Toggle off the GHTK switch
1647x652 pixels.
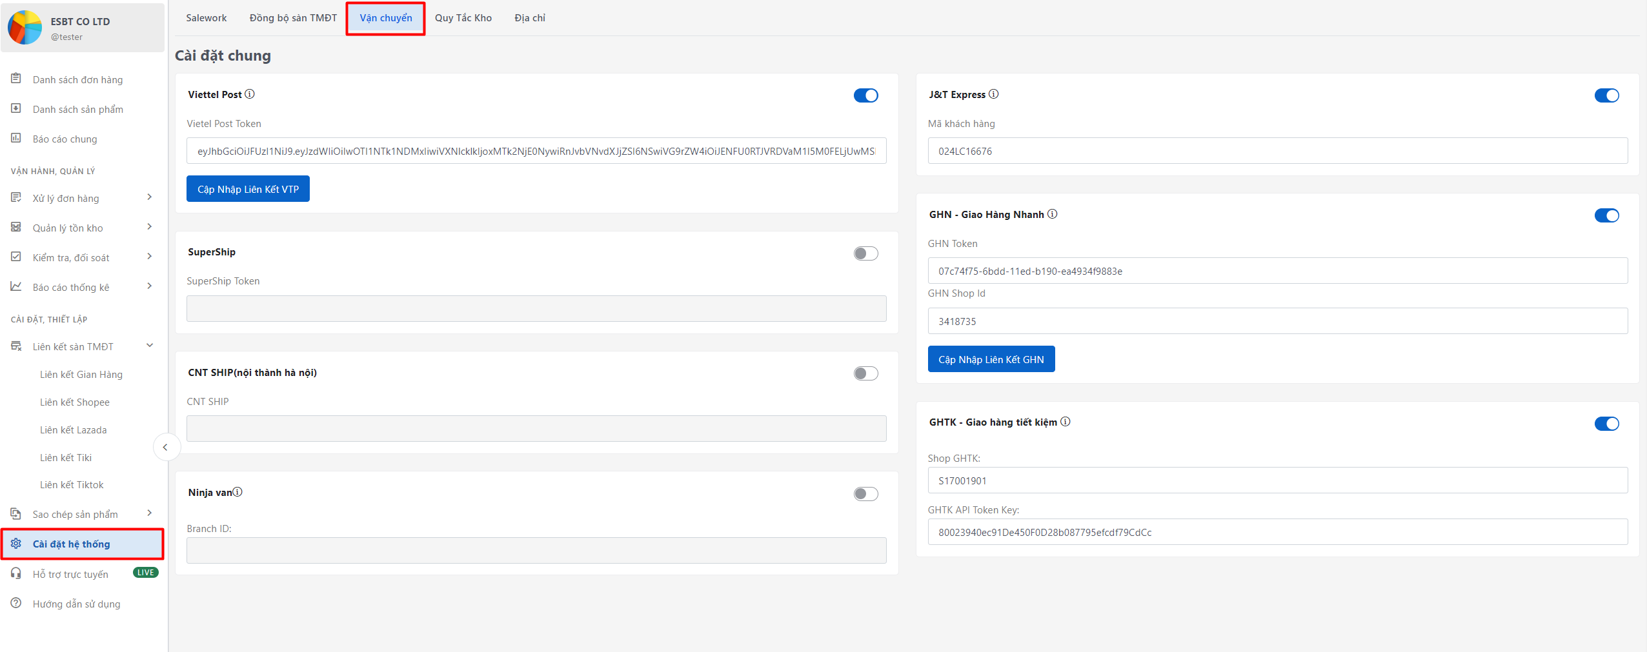1606,424
